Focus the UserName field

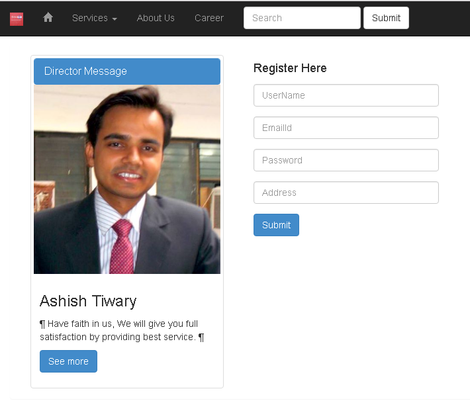pyautogui.click(x=346, y=95)
